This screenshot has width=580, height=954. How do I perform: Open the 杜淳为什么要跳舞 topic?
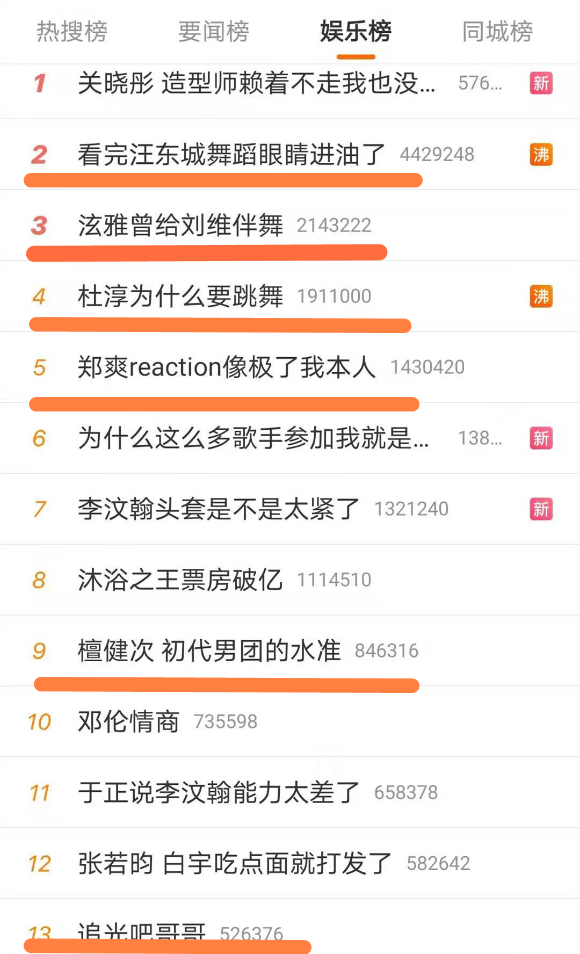(180, 296)
